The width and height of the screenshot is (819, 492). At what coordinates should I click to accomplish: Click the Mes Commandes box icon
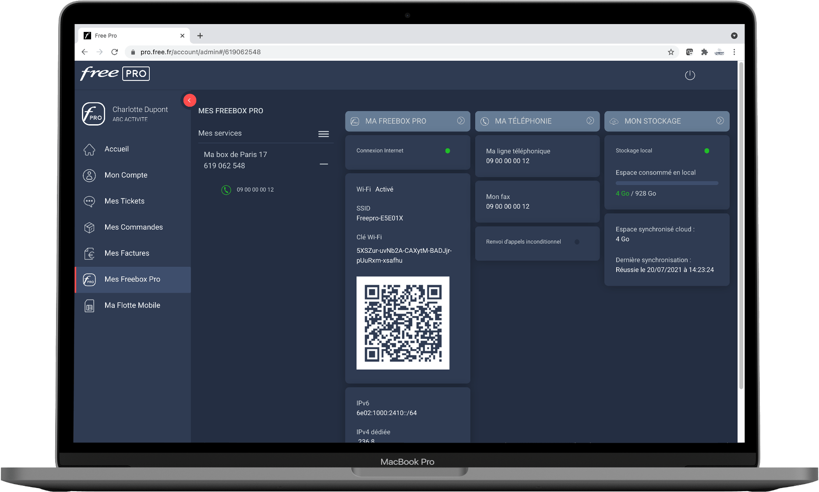[x=89, y=227]
